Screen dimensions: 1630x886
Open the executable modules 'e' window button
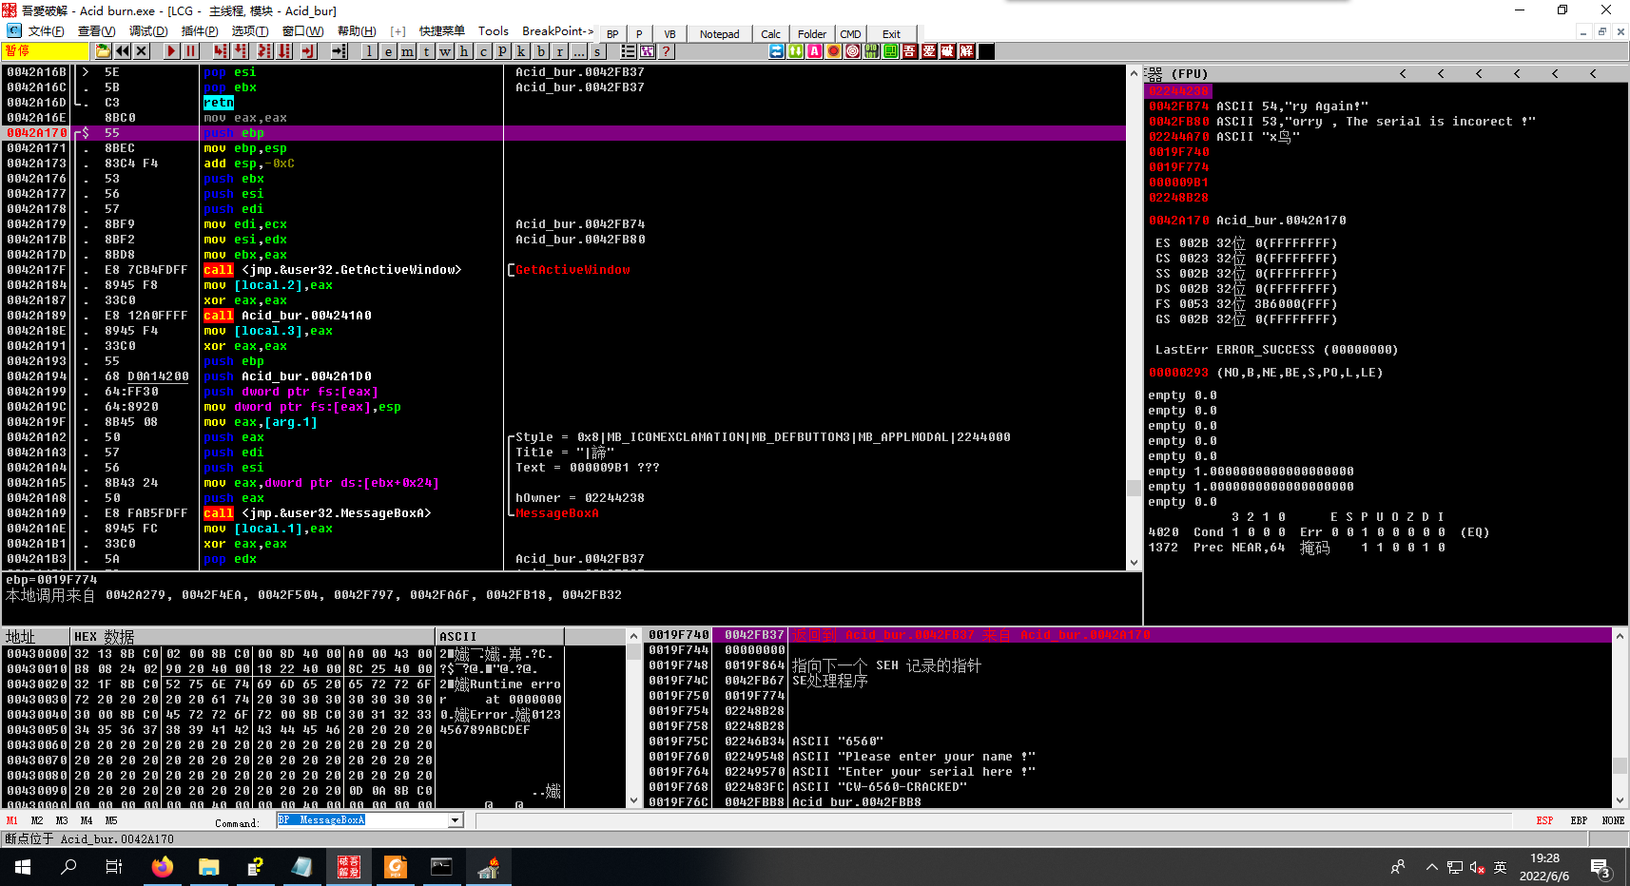pos(388,51)
